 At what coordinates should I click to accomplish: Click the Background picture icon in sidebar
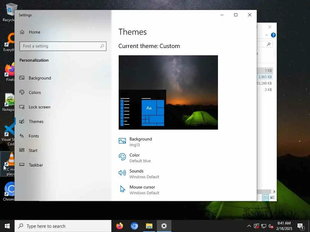point(22,78)
